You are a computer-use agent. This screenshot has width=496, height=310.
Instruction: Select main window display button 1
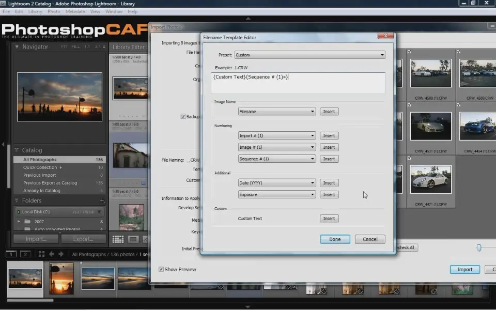coord(11,254)
